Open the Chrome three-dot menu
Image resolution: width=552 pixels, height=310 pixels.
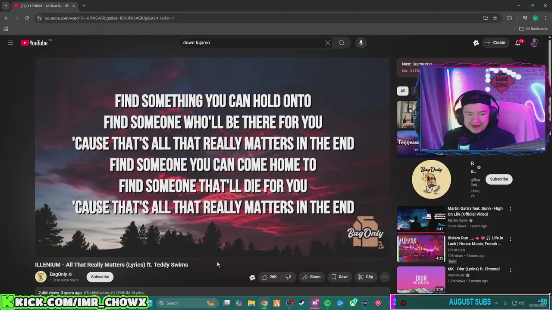546,18
